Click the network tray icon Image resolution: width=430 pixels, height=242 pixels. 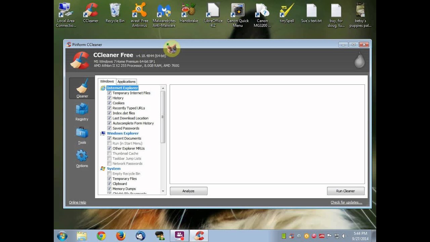coord(337,236)
